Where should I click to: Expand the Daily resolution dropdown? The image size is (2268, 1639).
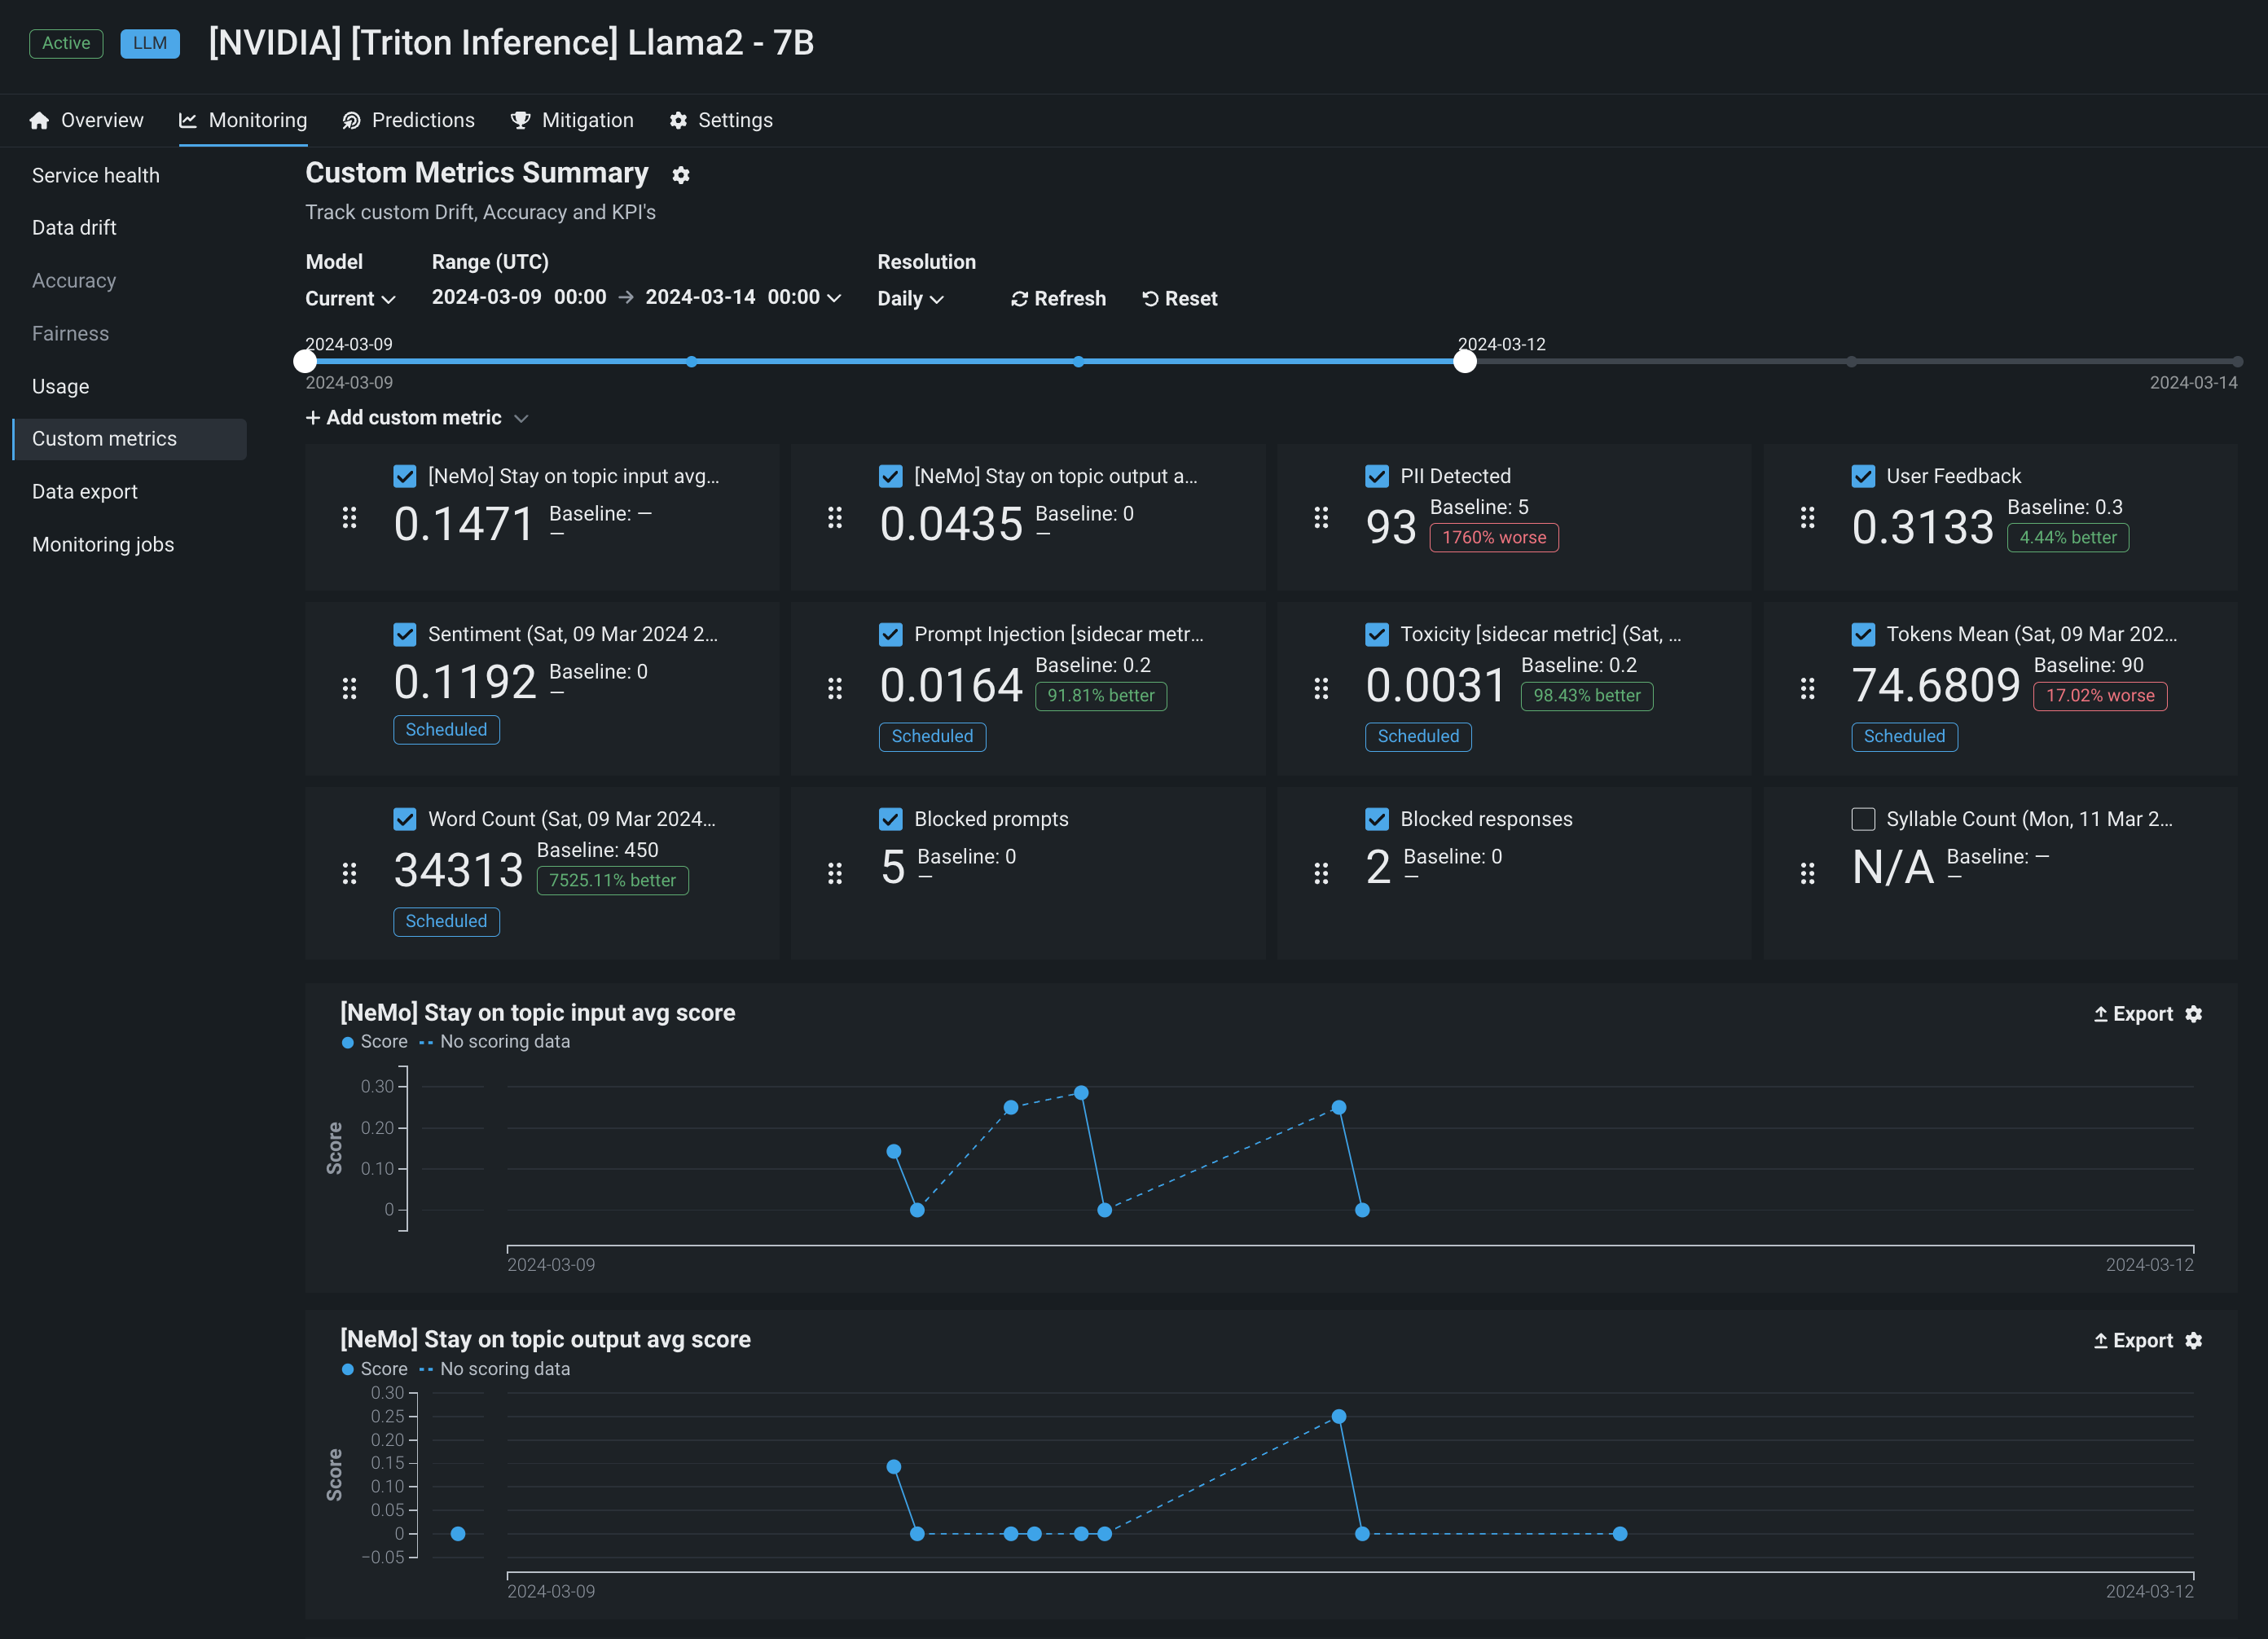click(x=910, y=299)
